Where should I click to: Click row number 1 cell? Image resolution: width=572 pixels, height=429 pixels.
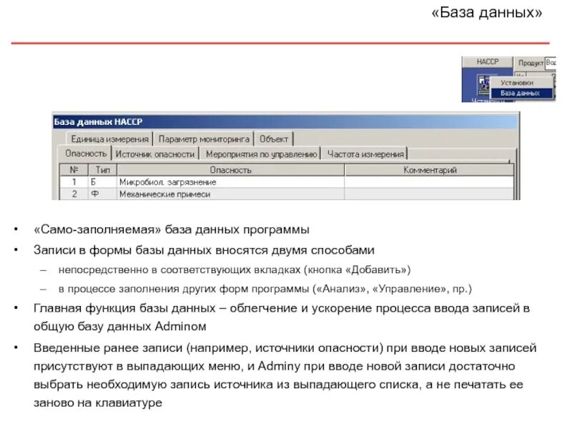[x=74, y=182]
